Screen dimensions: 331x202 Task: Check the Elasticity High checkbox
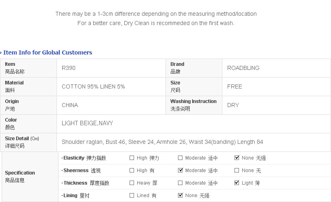point(132,158)
